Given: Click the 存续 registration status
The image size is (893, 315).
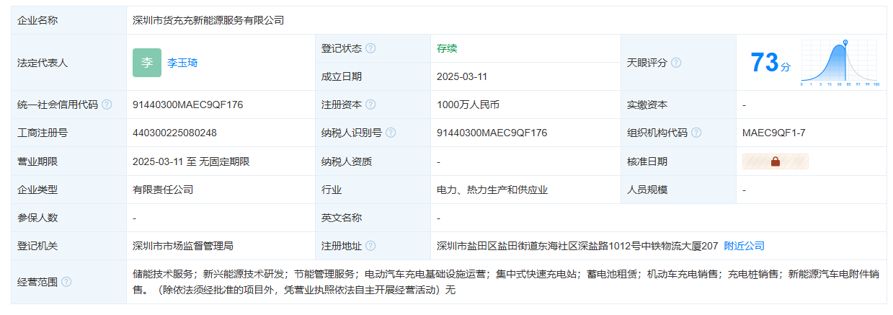Looking at the screenshot, I should coord(447,48).
